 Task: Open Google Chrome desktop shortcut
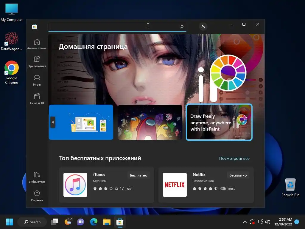[x=12, y=72]
